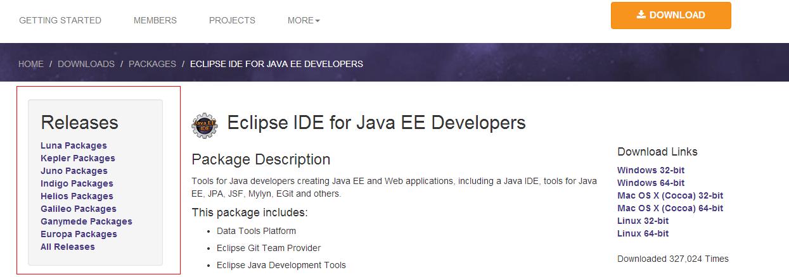Open the Projects navigation item

232,20
